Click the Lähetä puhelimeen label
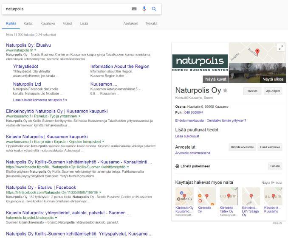Viewport: 288px width, 238px height. pos(195,166)
